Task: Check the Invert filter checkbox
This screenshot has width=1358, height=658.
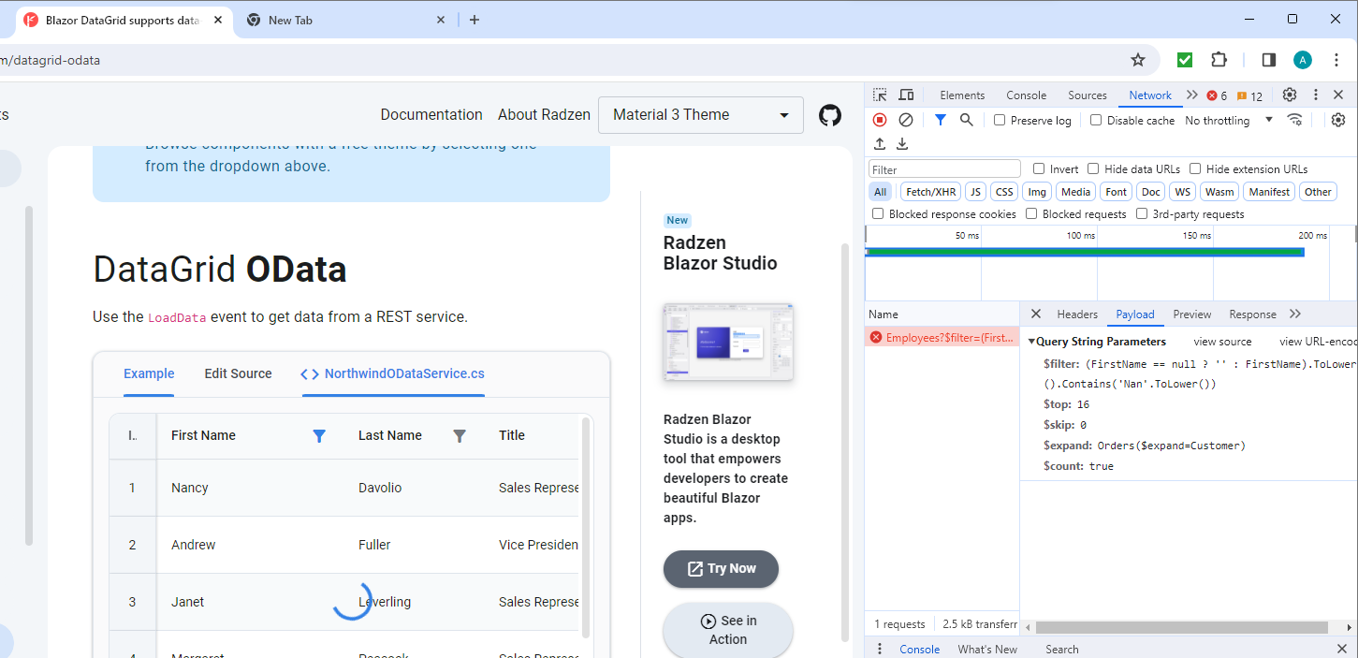Action: pyautogui.click(x=1039, y=168)
